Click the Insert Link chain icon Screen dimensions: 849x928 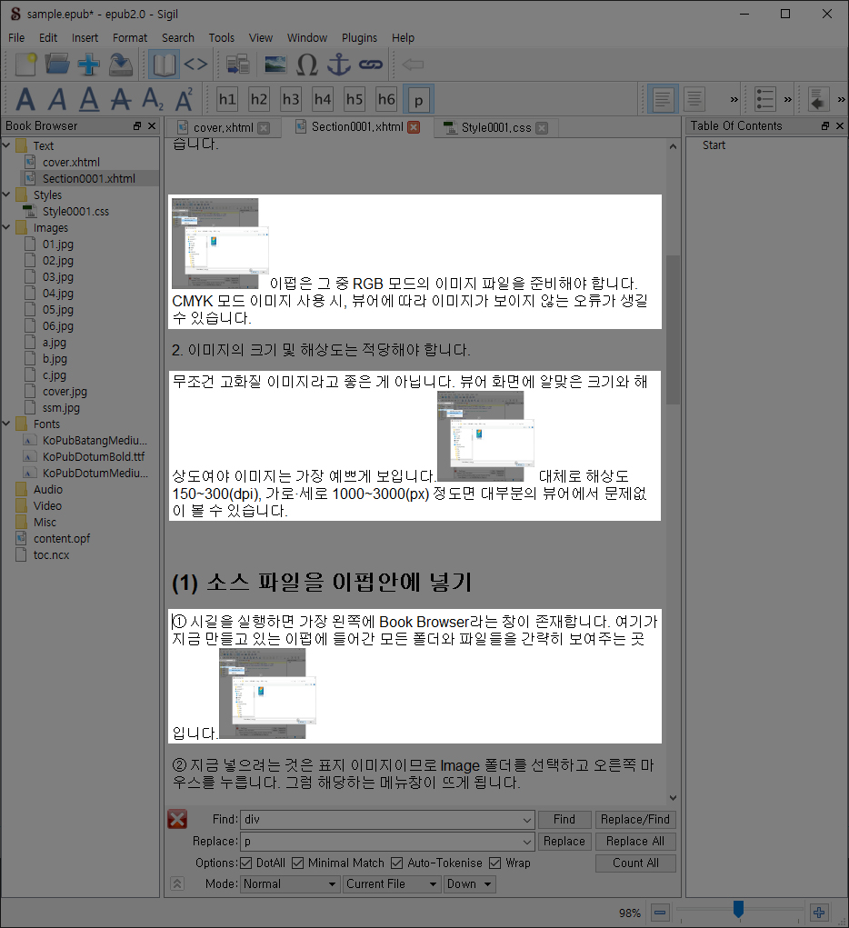tap(369, 65)
